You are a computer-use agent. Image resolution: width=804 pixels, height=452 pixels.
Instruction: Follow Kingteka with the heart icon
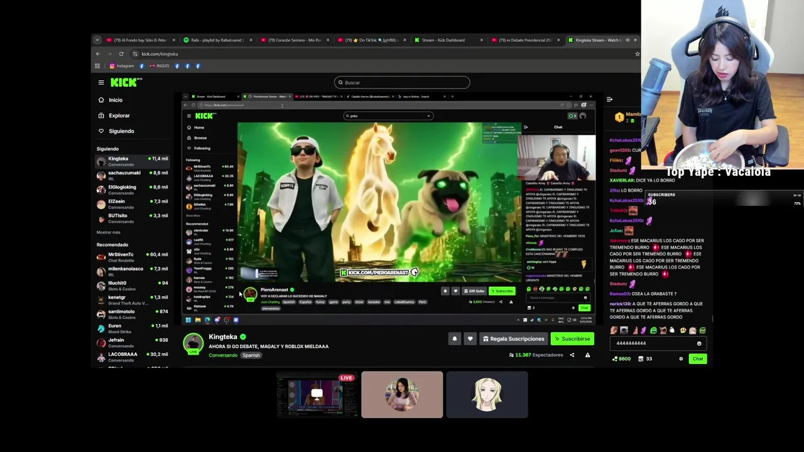tap(470, 339)
